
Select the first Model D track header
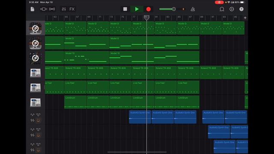coord(36,28)
